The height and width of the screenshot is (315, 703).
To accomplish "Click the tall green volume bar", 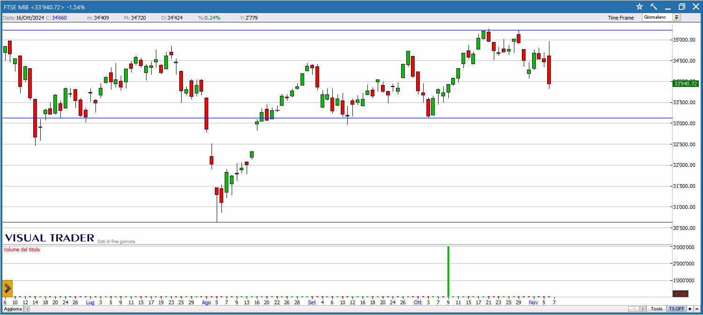I will pos(448,271).
